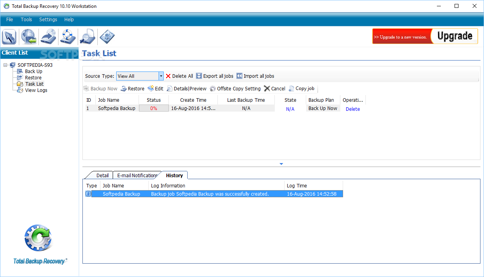Click the Operati... column header
Image resolution: width=484 pixels, height=277 pixels.
point(353,100)
